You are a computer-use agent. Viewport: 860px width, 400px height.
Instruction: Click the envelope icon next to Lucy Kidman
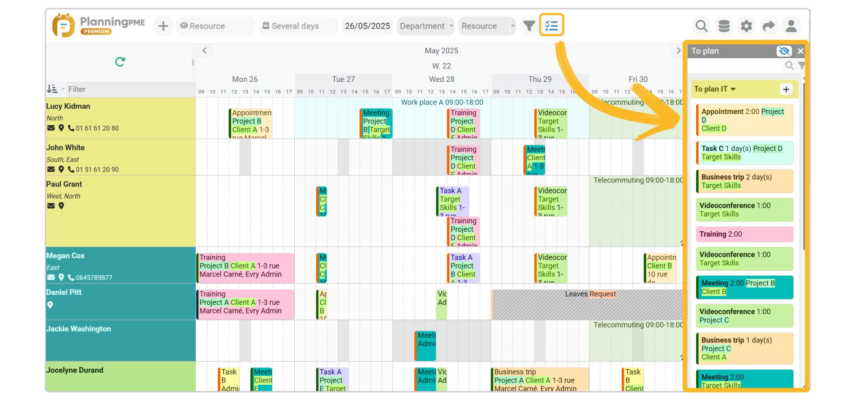[x=50, y=128]
